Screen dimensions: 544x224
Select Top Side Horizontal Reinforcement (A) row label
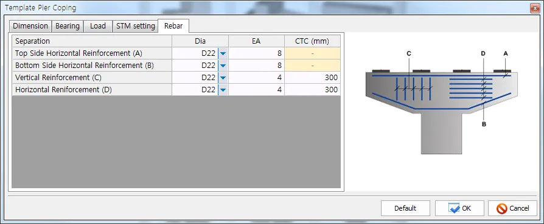click(x=92, y=53)
